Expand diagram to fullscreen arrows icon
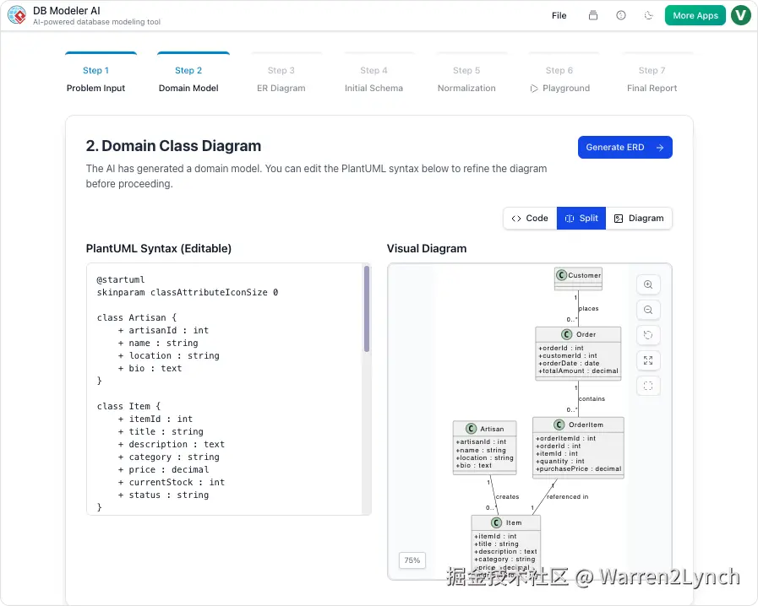The height and width of the screenshot is (606, 758). point(648,360)
